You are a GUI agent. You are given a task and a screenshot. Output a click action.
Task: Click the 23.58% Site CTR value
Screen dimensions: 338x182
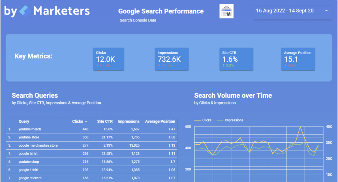click(x=107, y=154)
